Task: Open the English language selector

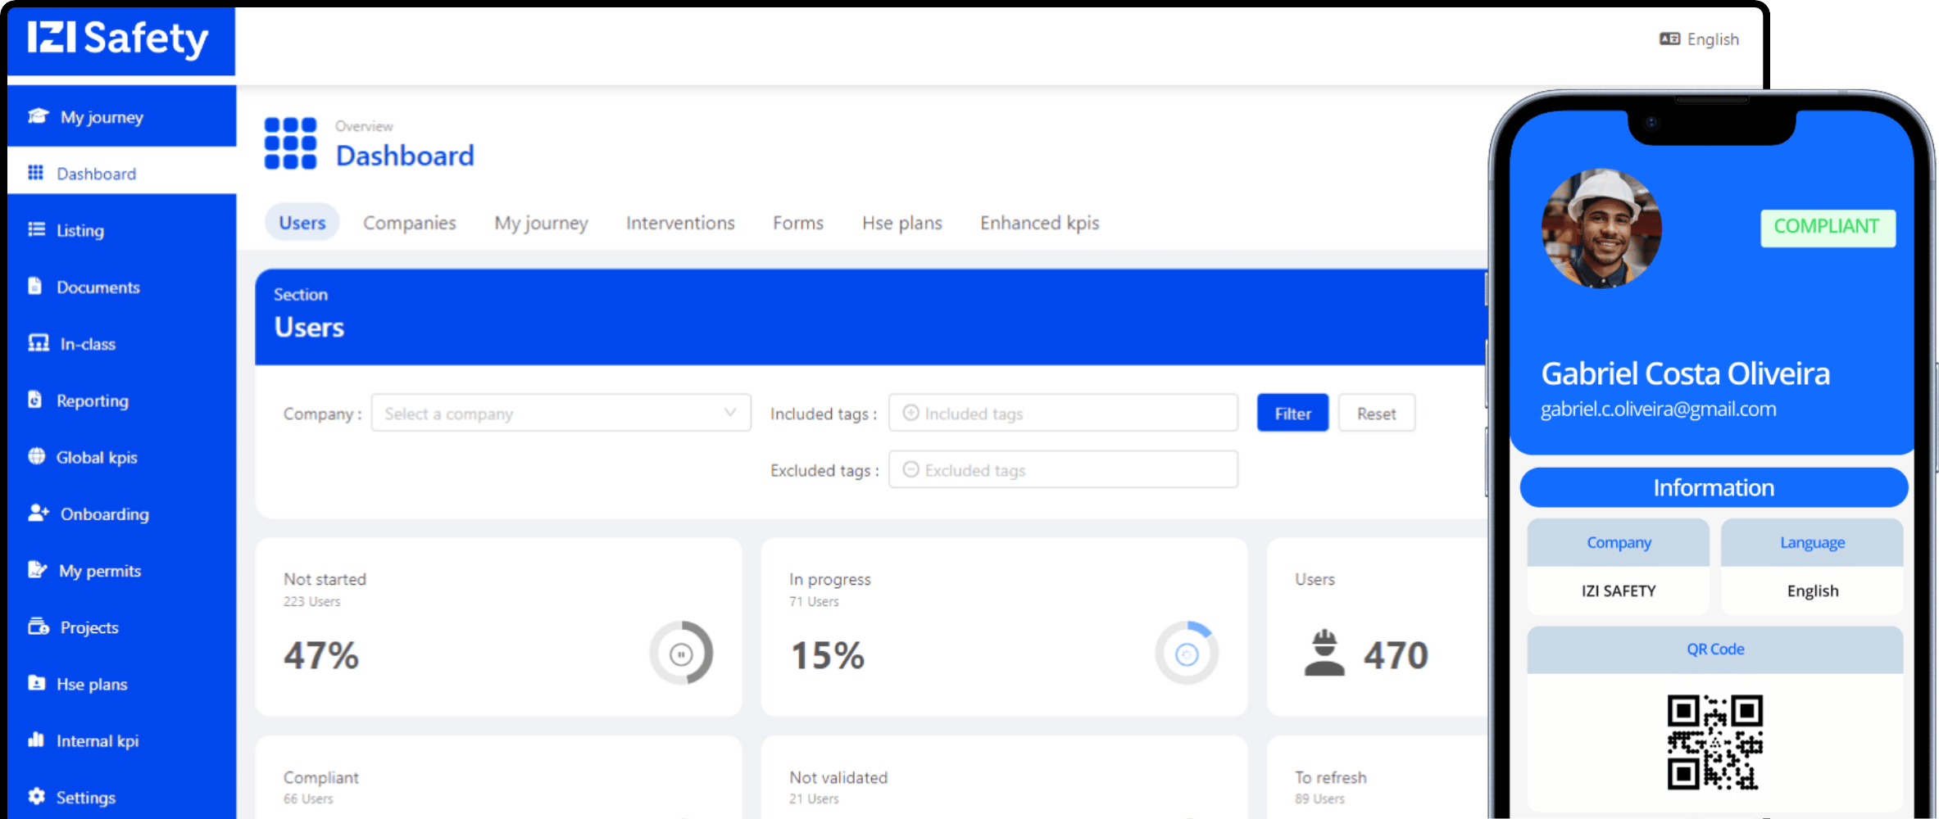Action: [1700, 39]
